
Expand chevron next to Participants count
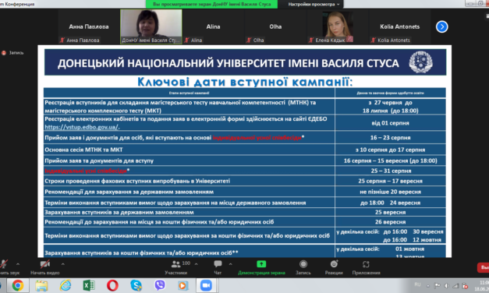[197, 264]
